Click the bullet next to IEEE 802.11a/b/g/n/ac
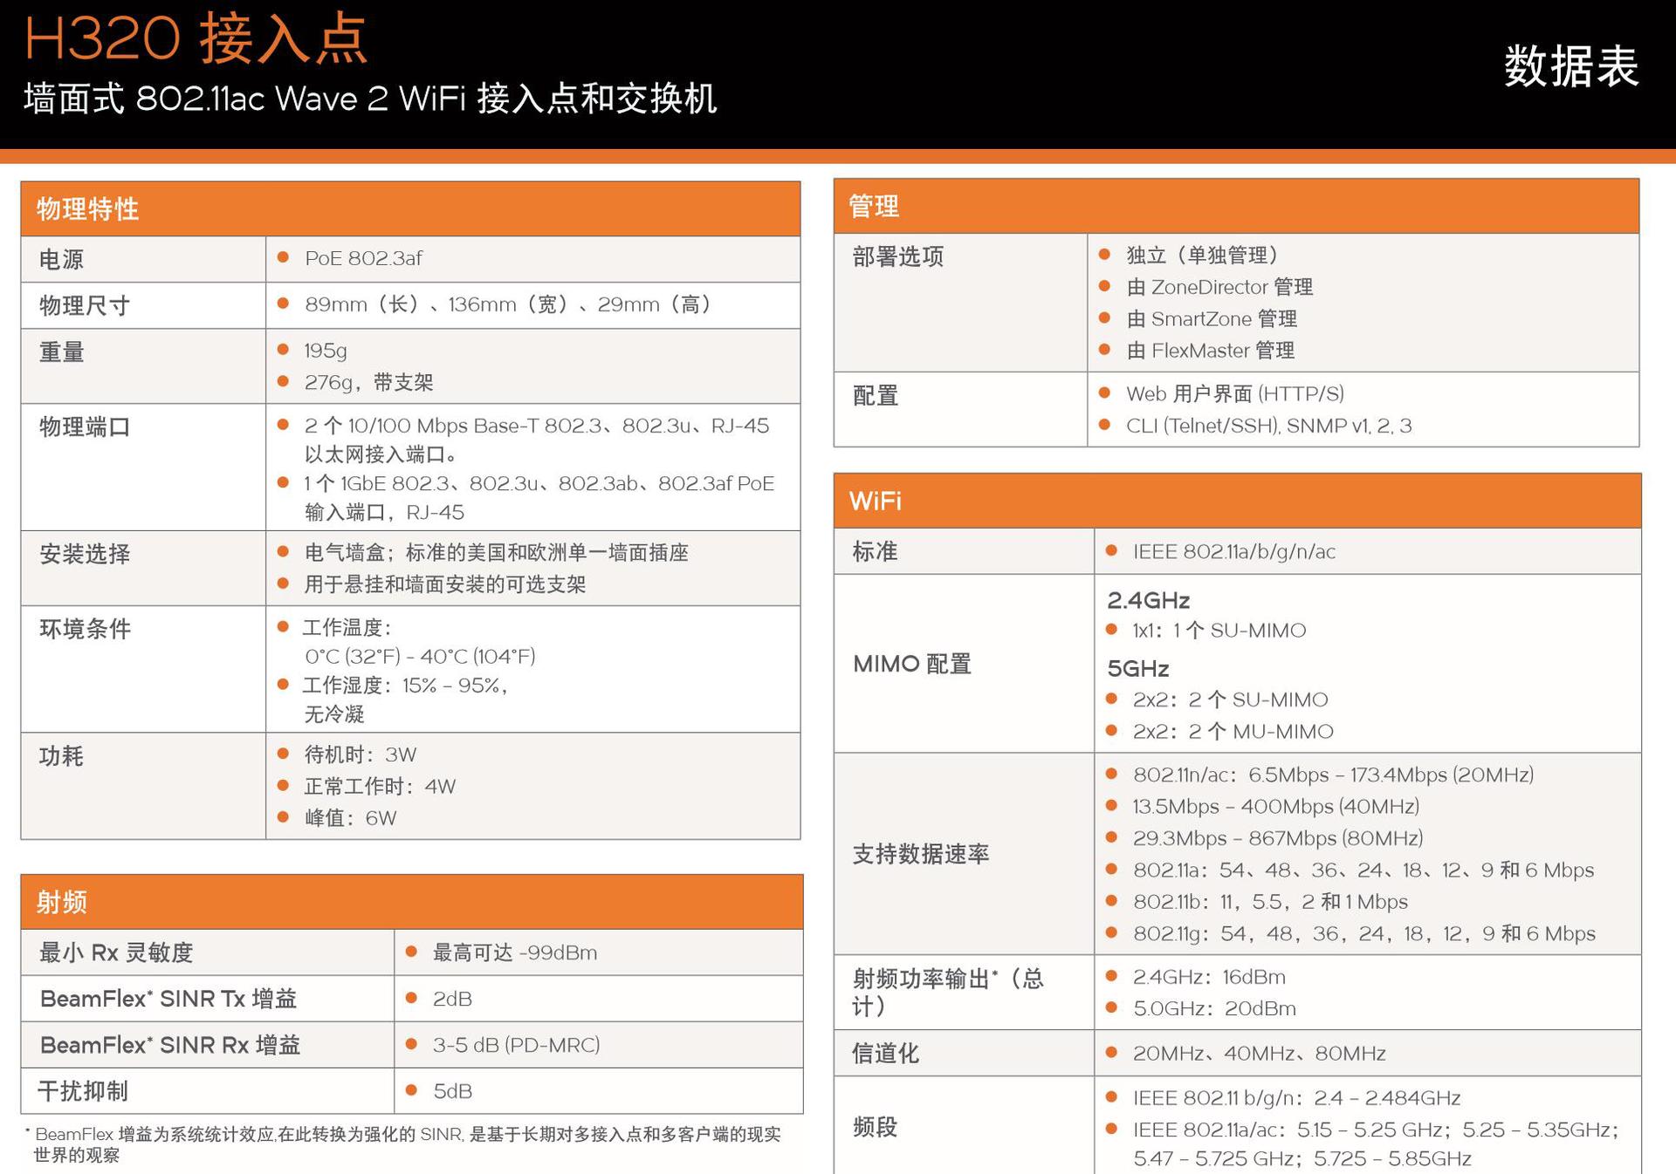The image size is (1676, 1174). [1111, 551]
